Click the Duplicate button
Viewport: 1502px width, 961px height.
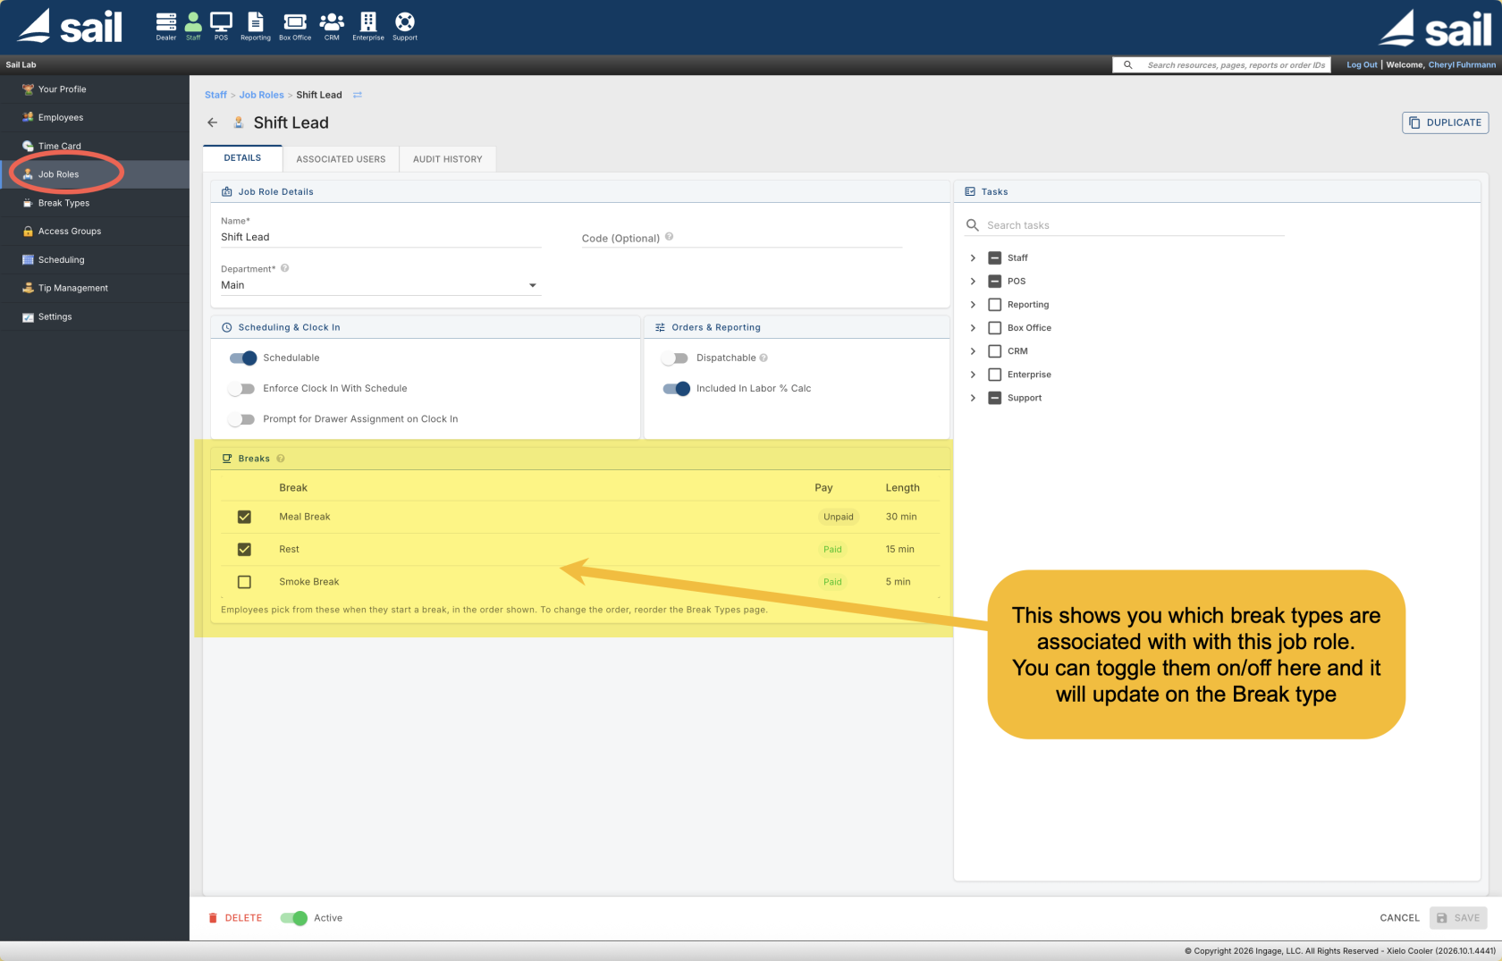point(1445,122)
